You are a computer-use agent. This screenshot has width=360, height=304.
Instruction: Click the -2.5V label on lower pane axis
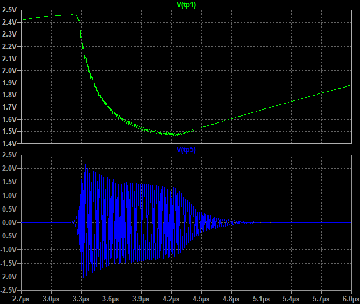click(x=9, y=290)
